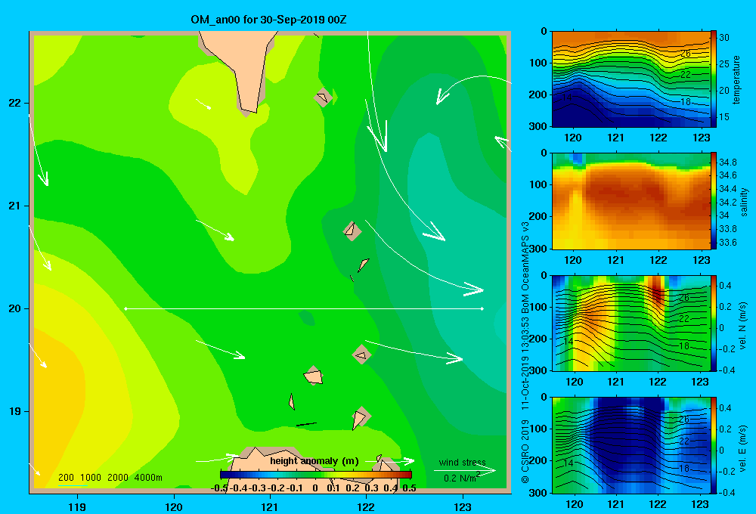Screen dimensions: 756x514
Task: Click longitude label 121 on the main map
Action: pos(270,507)
